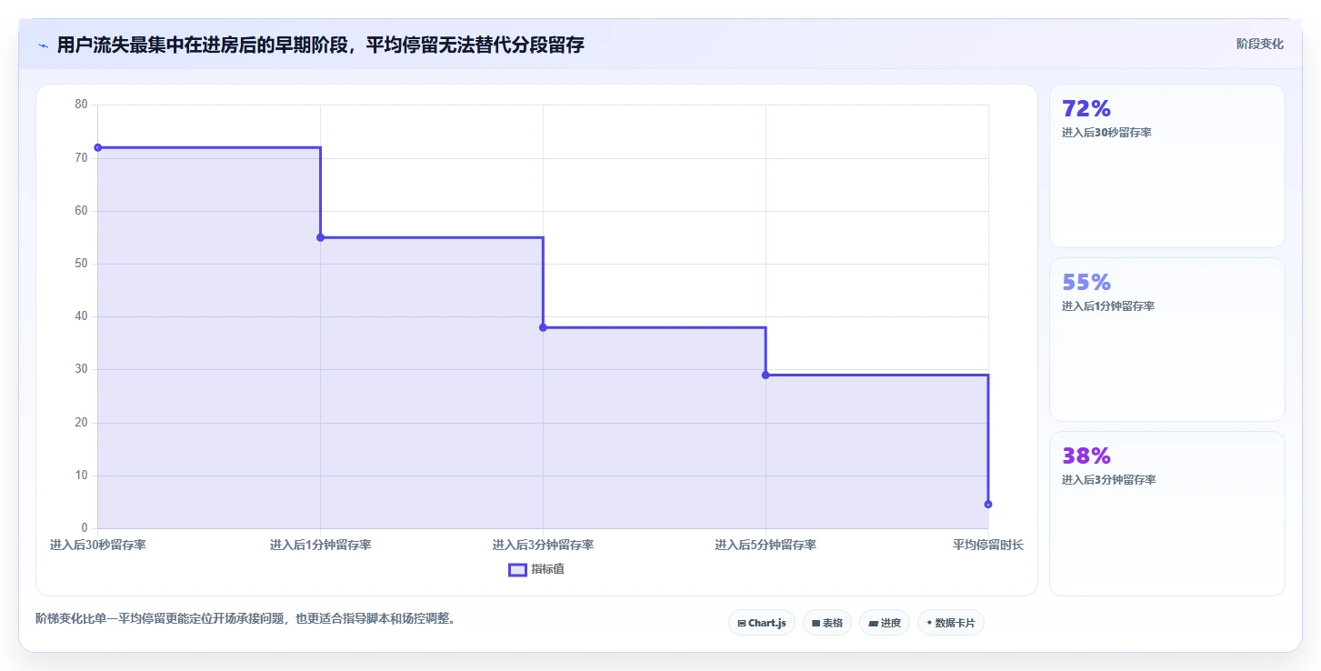Click the trend icon beside the title
This screenshot has width=1321, height=671.
point(43,45)
